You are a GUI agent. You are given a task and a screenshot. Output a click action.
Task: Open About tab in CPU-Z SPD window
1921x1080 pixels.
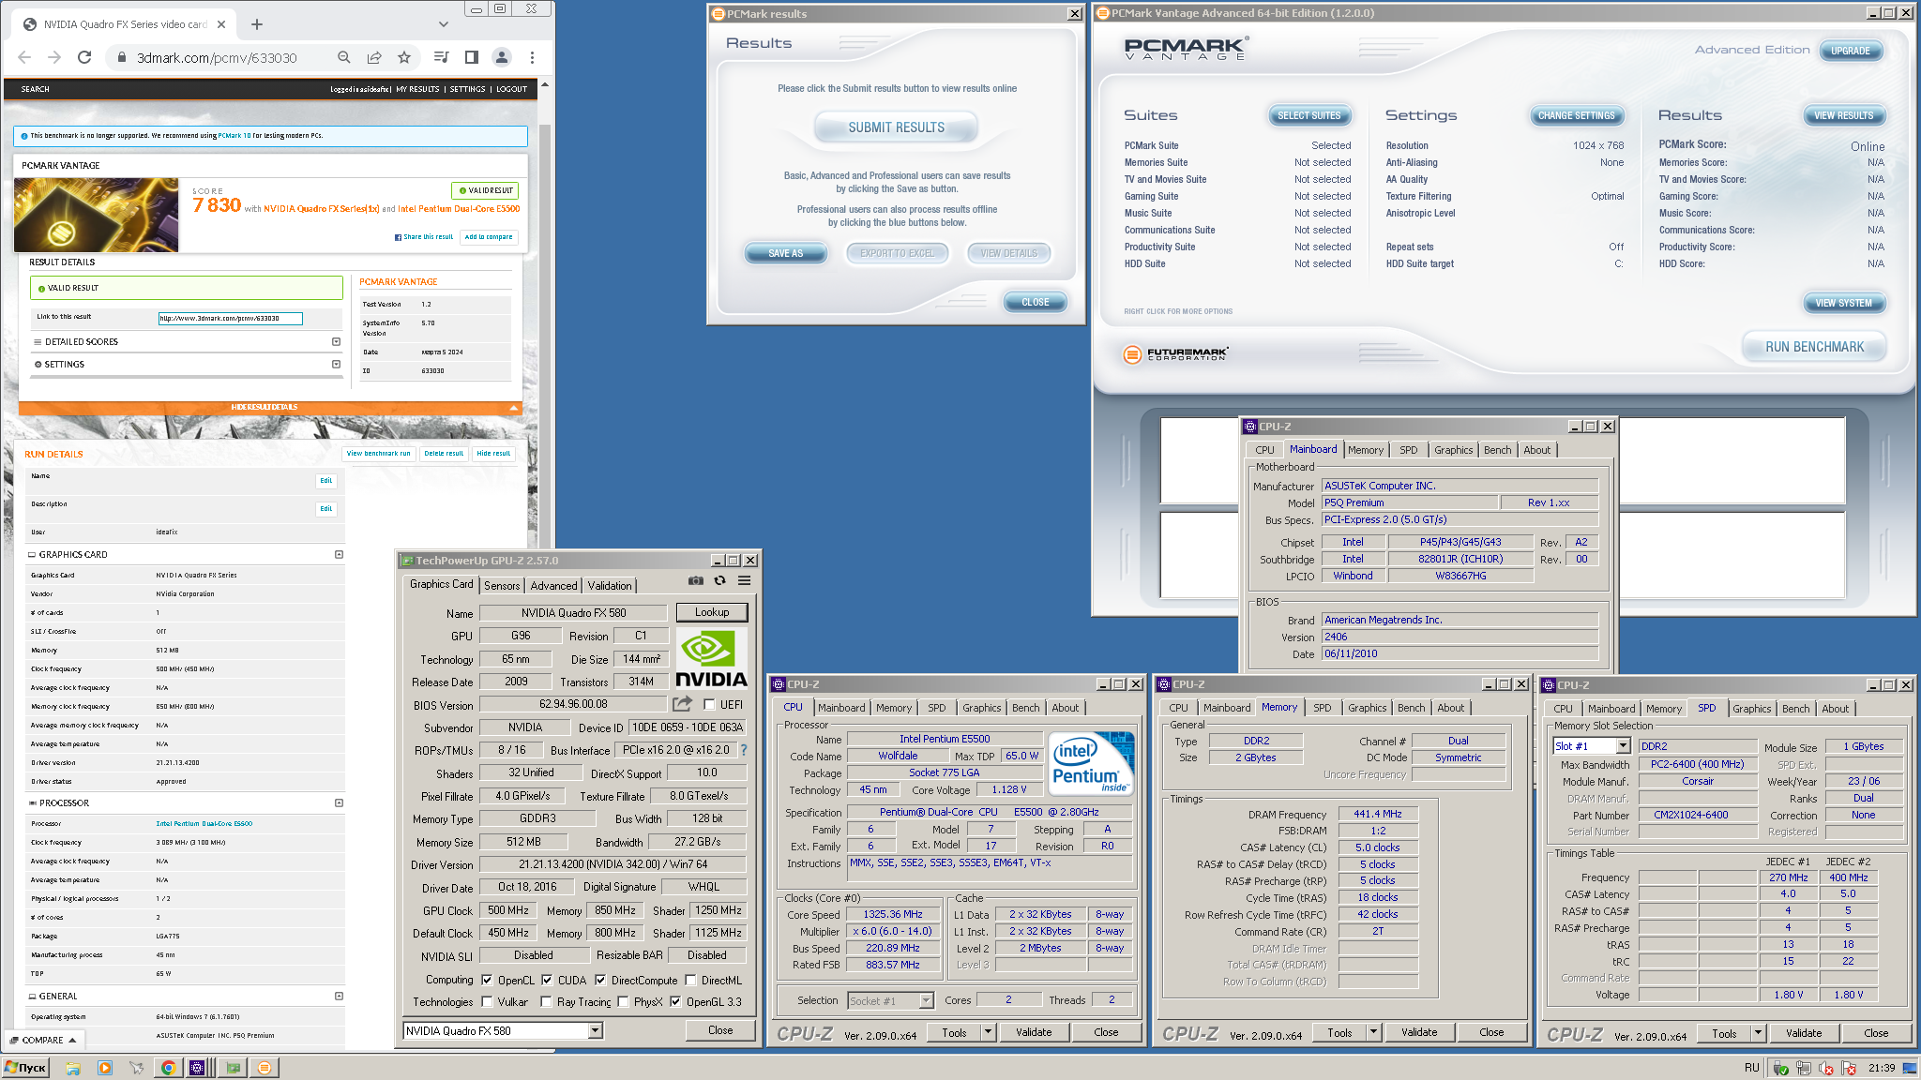(x=1835, y=709)
